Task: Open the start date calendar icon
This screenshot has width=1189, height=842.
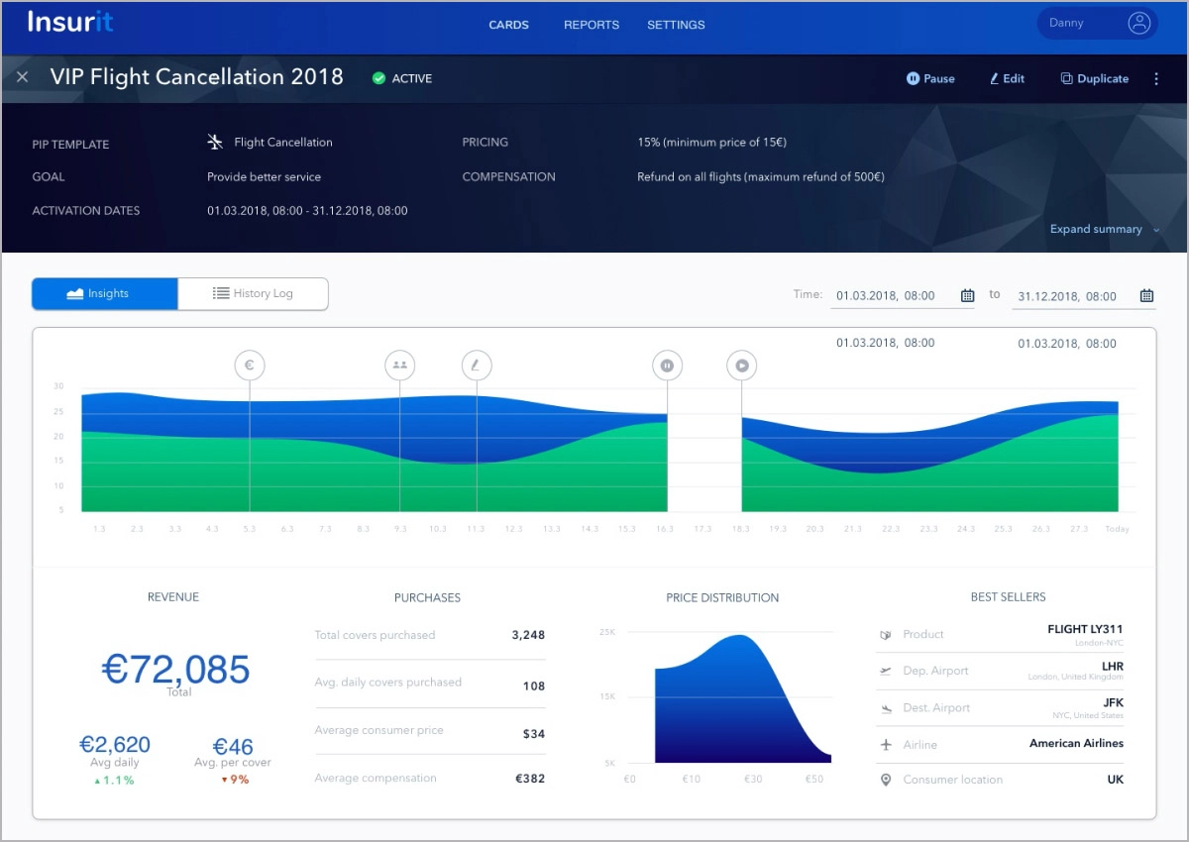Action: (967, 295)
